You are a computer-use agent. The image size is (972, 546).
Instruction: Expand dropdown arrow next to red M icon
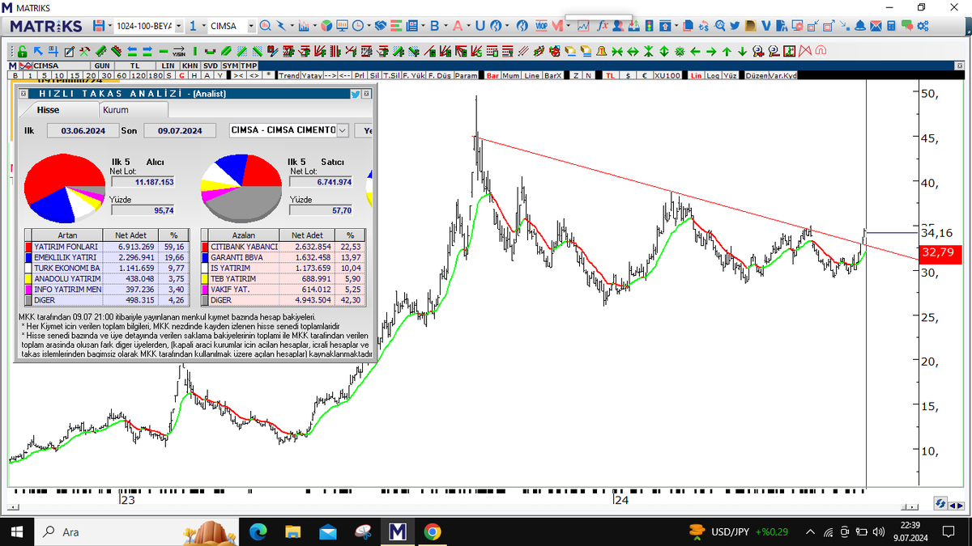pyautogui.click(x=569, y=26)
